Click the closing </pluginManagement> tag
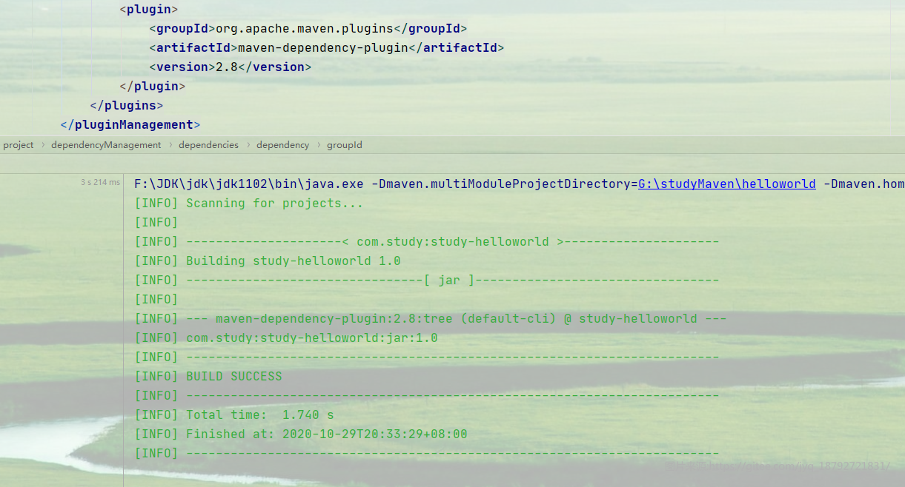The width and height of the screenshot is (905, 487). click(x=130, y=125)
